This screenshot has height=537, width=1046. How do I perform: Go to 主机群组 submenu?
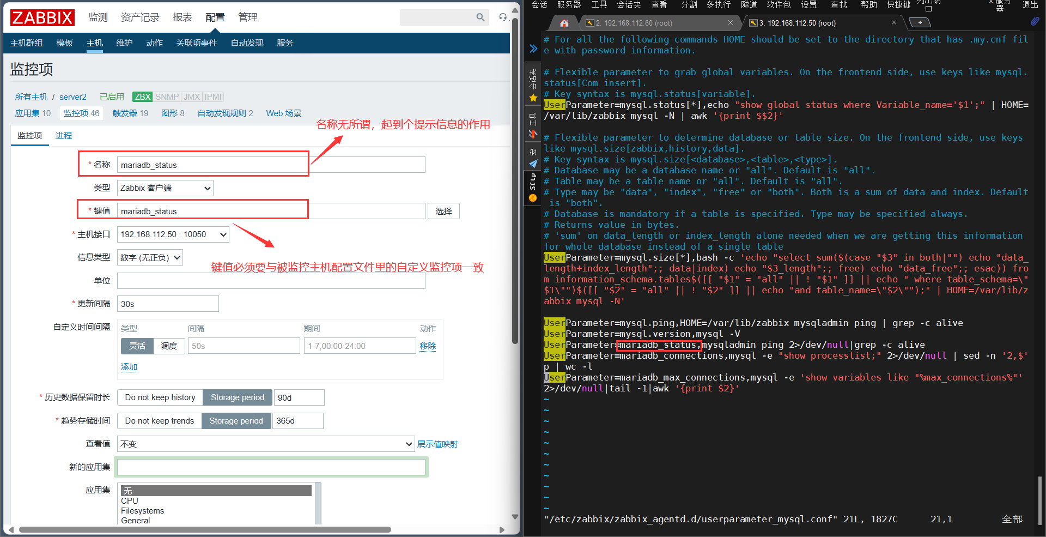pos(27,43)
